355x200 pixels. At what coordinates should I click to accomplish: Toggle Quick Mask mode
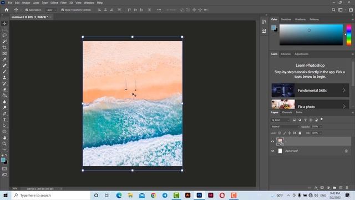[x=4, y=169]
